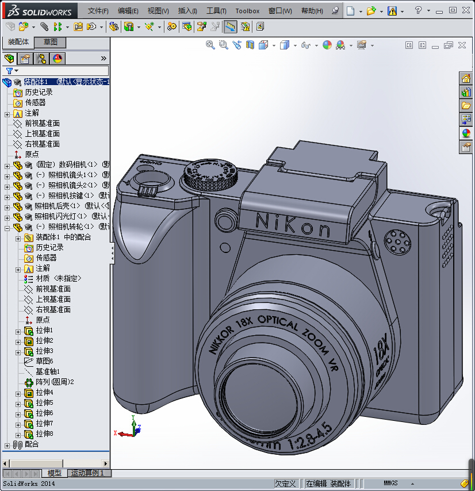Click the Zoom to Fit magnifier icon
475x491 pixels.
tap(210, 45)
